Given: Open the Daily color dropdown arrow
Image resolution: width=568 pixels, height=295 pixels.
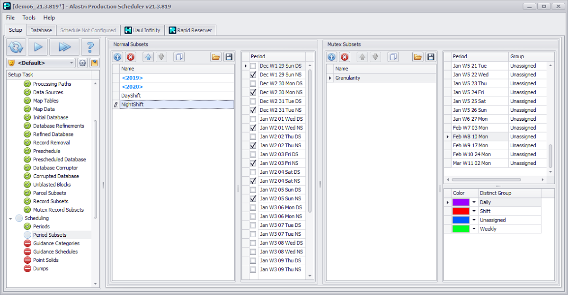Looking at the screenshot, I should tap(474, 202).
